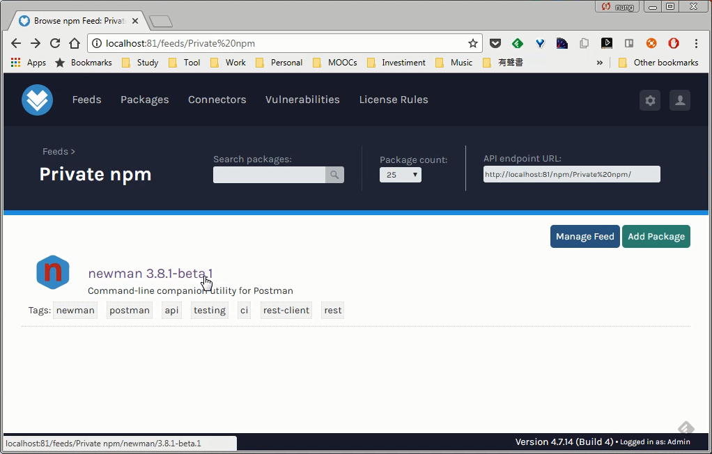Open the Investiment bookmarks folder

[x=396, y=63]
